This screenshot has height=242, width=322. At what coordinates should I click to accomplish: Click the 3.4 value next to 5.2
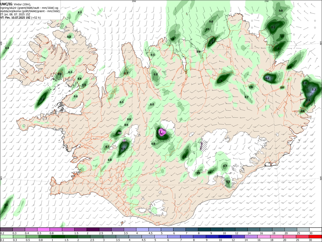pos(305,83)
